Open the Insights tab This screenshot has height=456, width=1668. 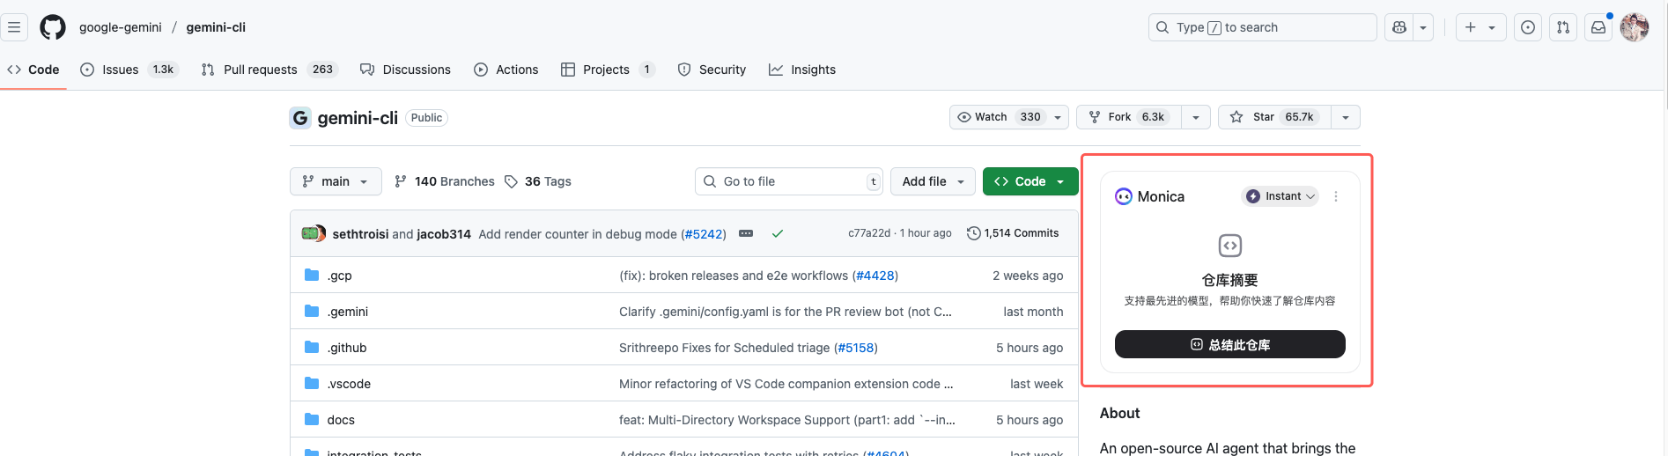point(802,70)
